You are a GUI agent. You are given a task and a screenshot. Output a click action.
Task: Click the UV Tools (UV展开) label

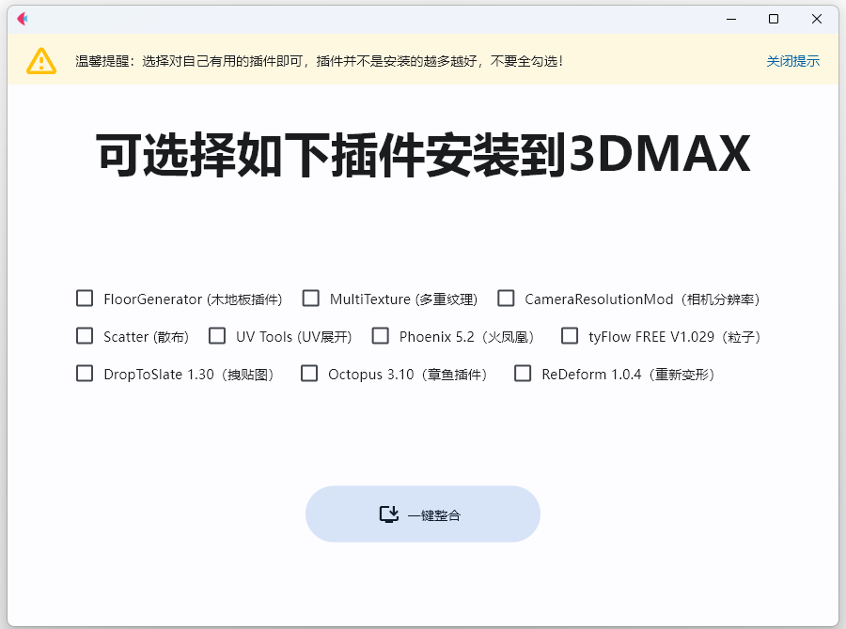294,337
